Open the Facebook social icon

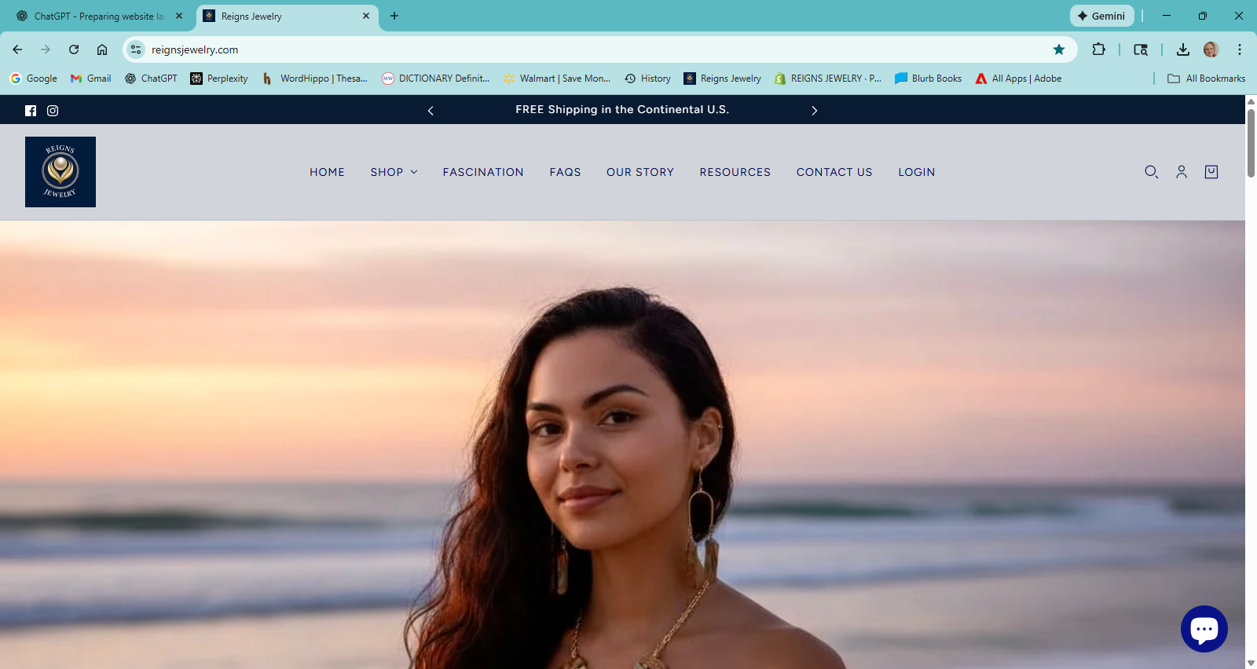[x=31, y=111]
